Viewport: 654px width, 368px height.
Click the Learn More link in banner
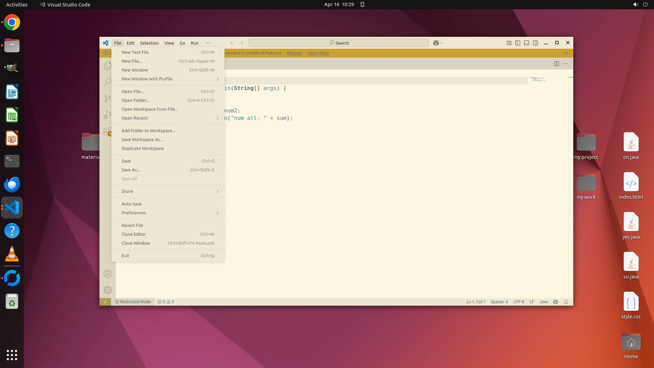point(318,53)
